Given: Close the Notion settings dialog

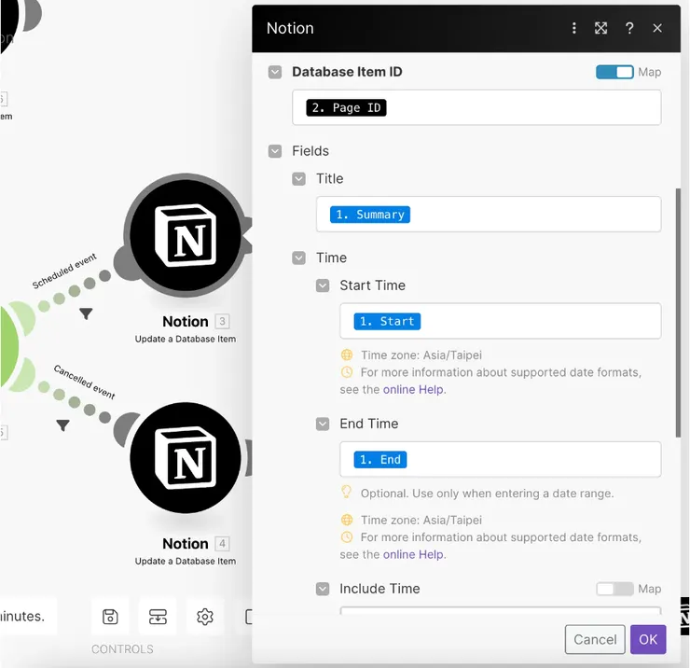Looking at the screenshot, I should [657, 28].
